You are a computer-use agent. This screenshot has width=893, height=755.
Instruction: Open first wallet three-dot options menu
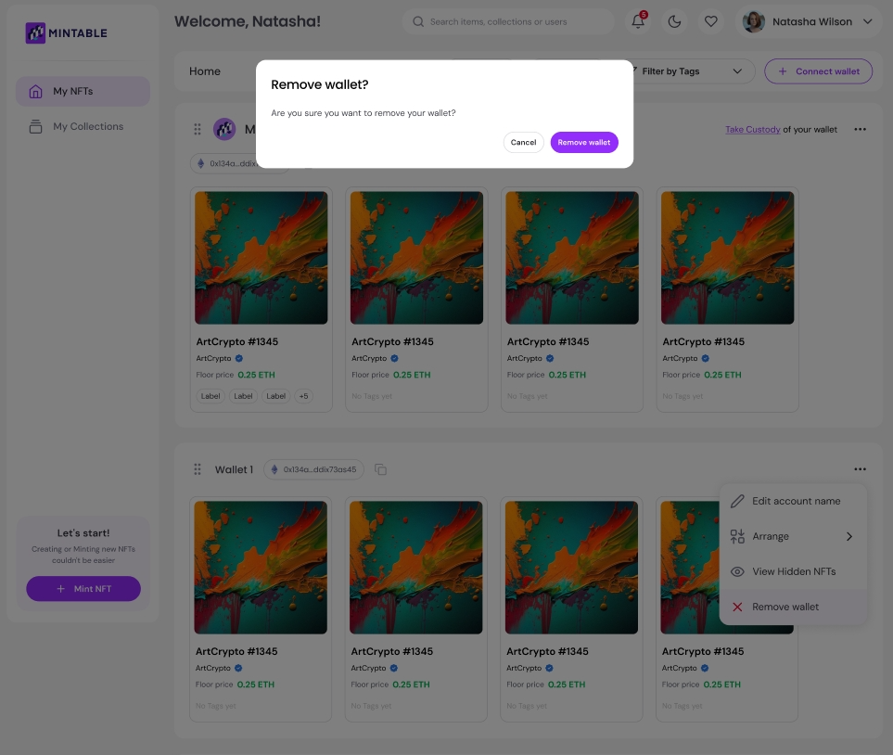click(x=860, y=129)
